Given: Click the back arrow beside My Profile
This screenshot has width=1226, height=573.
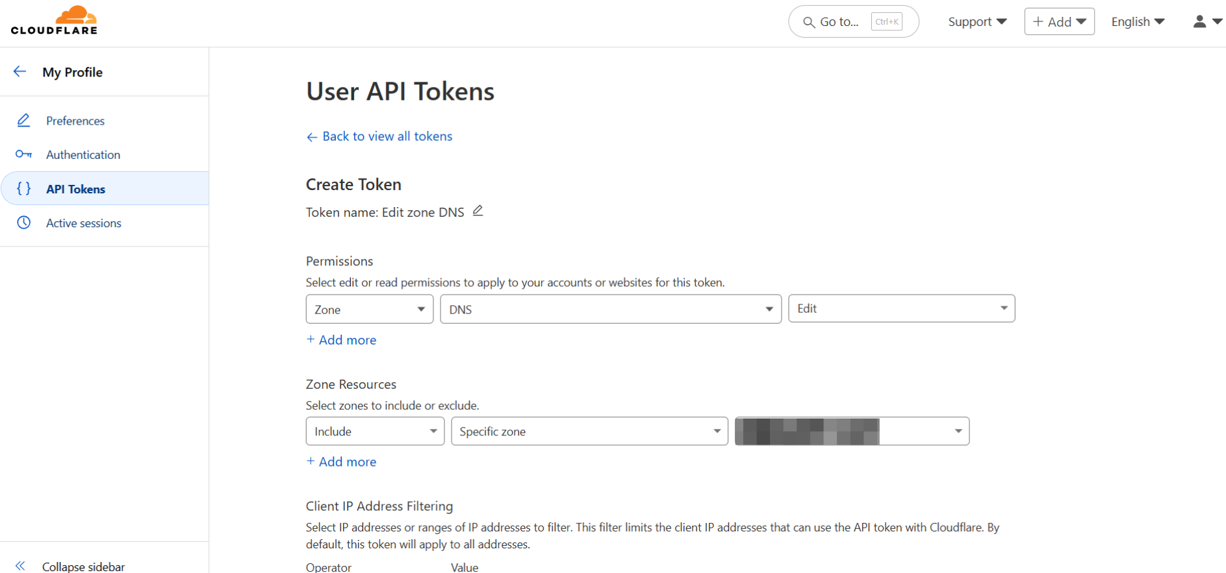Looking at the screenshot, I should pos(20,71).
